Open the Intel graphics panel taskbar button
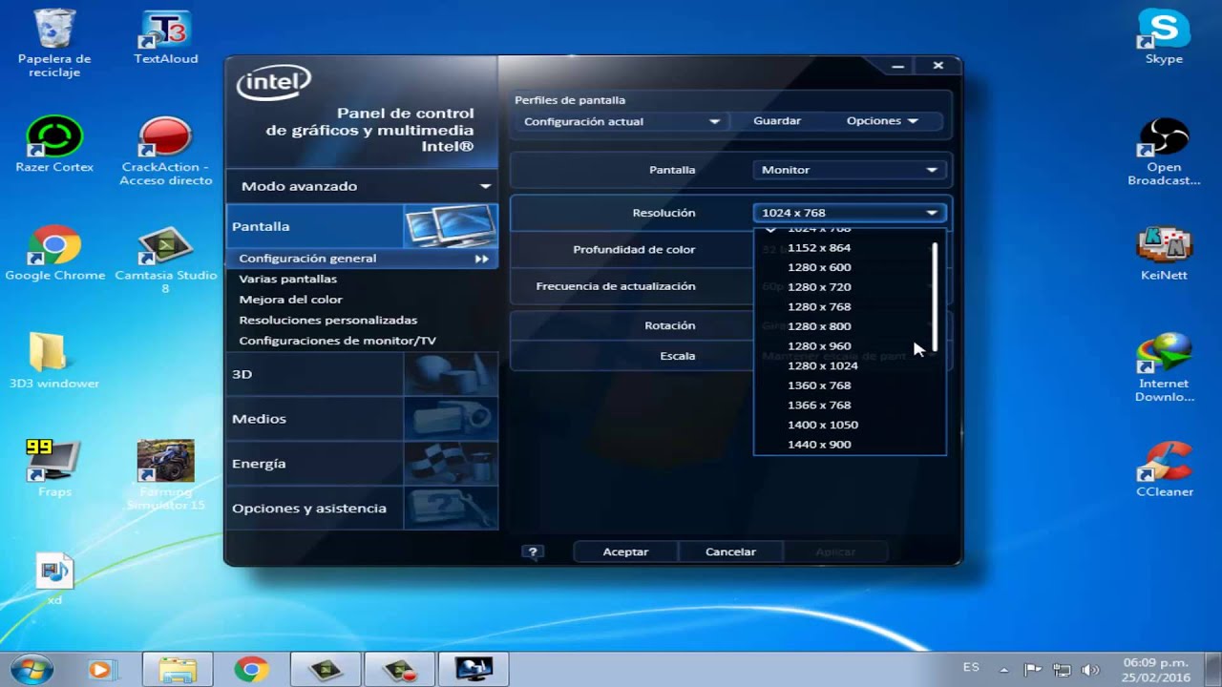 tap(474, 670)
